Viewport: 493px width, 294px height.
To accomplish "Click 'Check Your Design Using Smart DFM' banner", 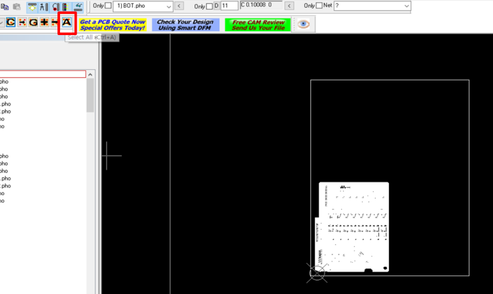I will (185, 25).
